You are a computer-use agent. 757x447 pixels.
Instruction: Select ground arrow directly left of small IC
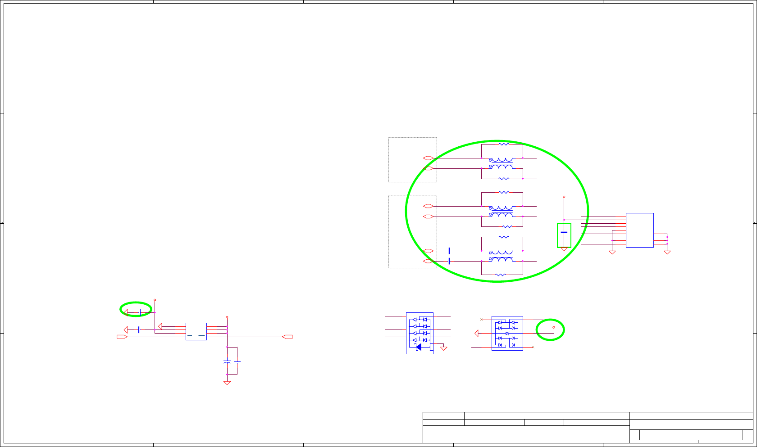click(x=160, y=326)
